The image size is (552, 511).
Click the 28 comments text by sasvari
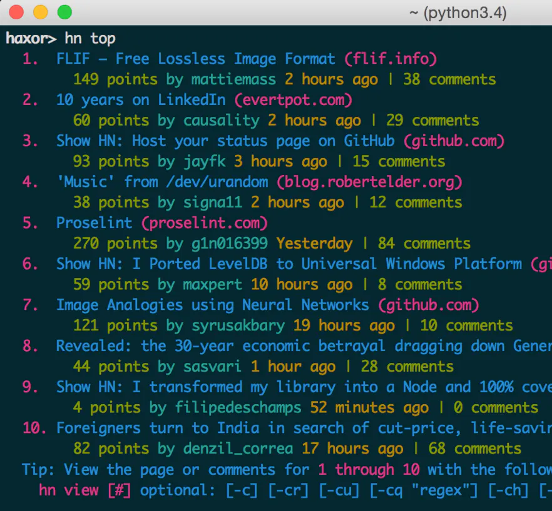coord(407,367)
